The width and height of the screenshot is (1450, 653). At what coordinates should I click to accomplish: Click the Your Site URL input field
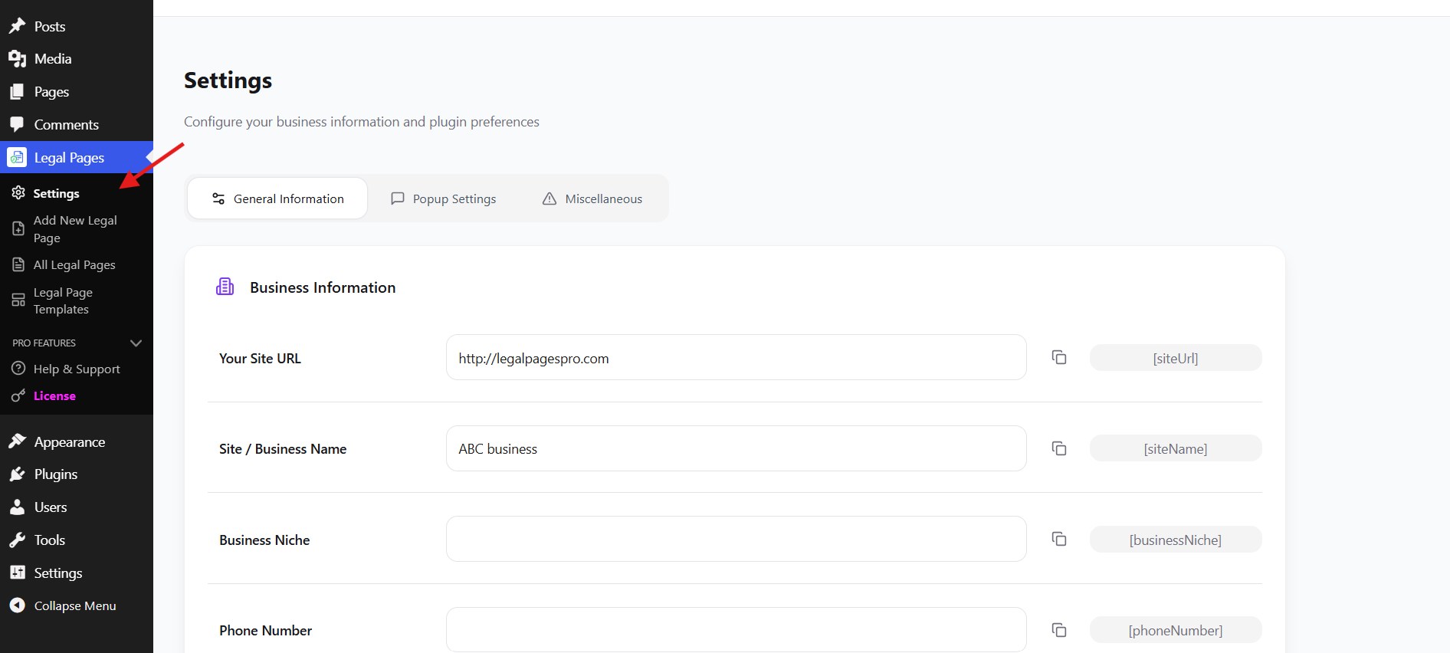point(736,357)
